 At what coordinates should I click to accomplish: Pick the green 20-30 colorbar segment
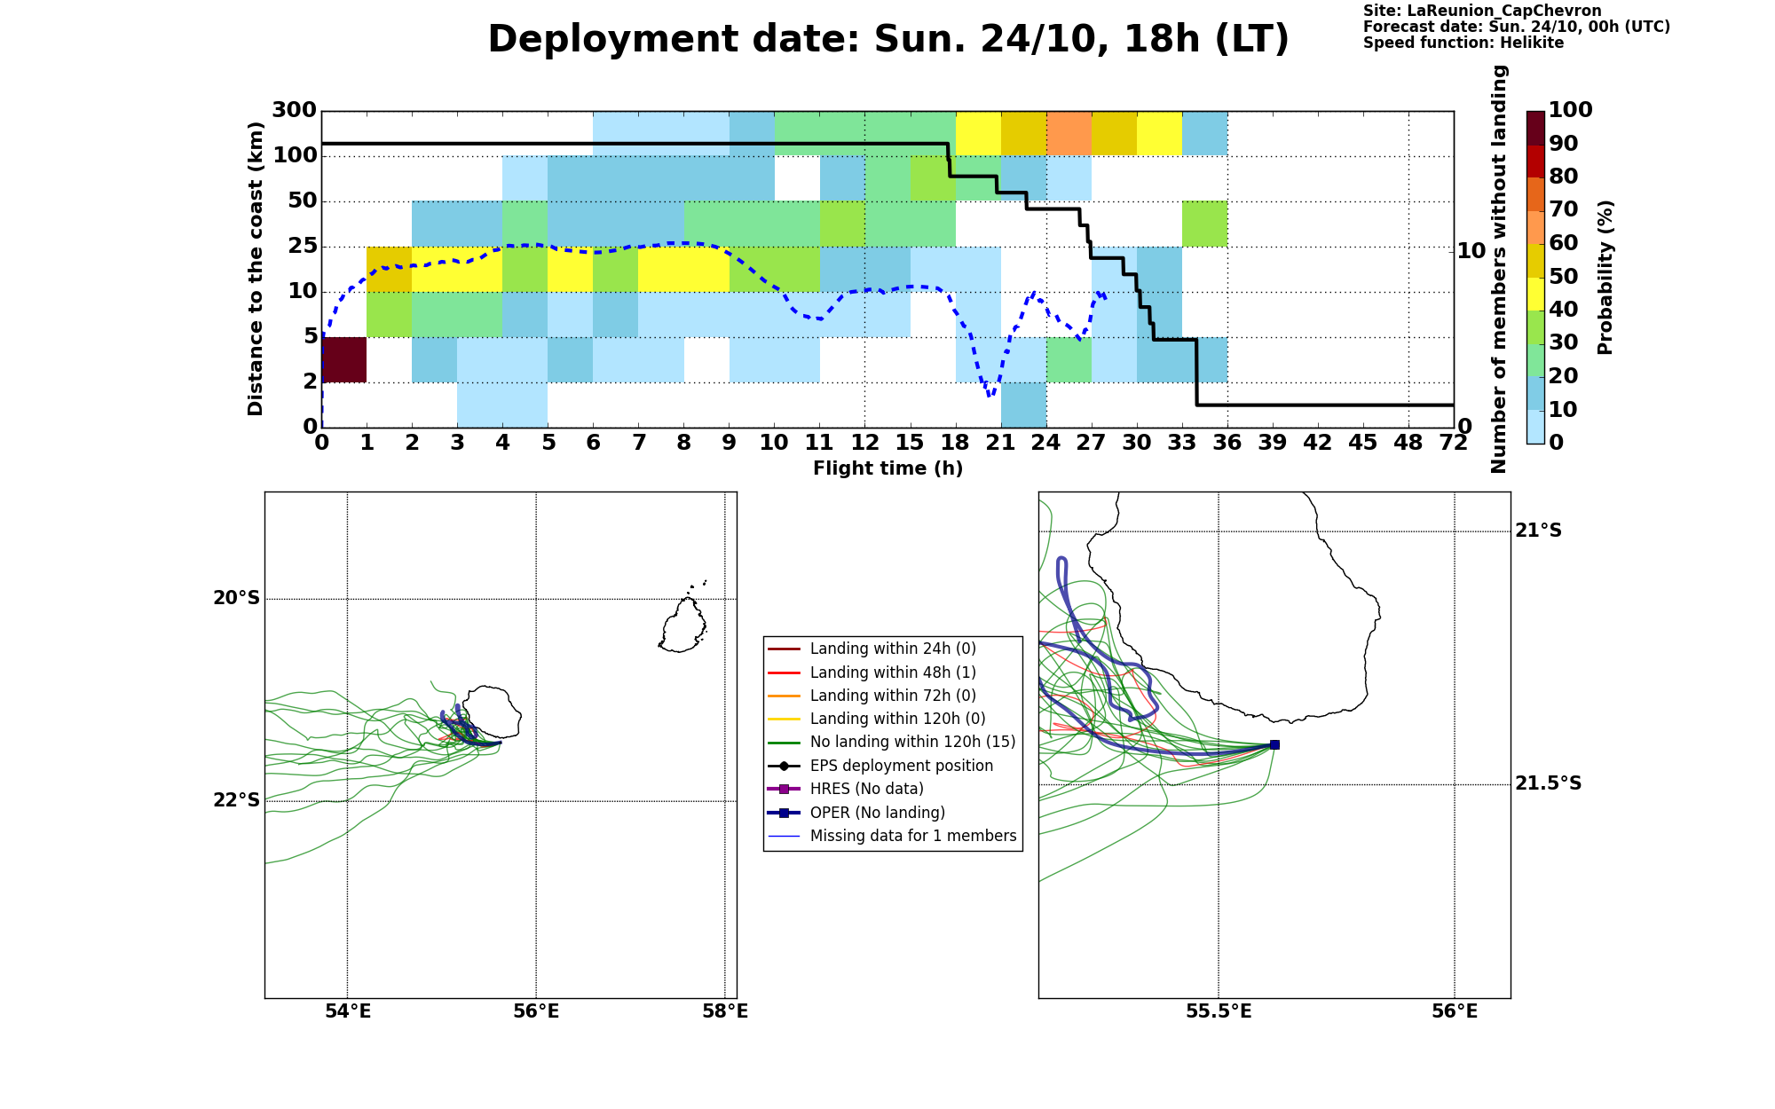[1535, 360]
